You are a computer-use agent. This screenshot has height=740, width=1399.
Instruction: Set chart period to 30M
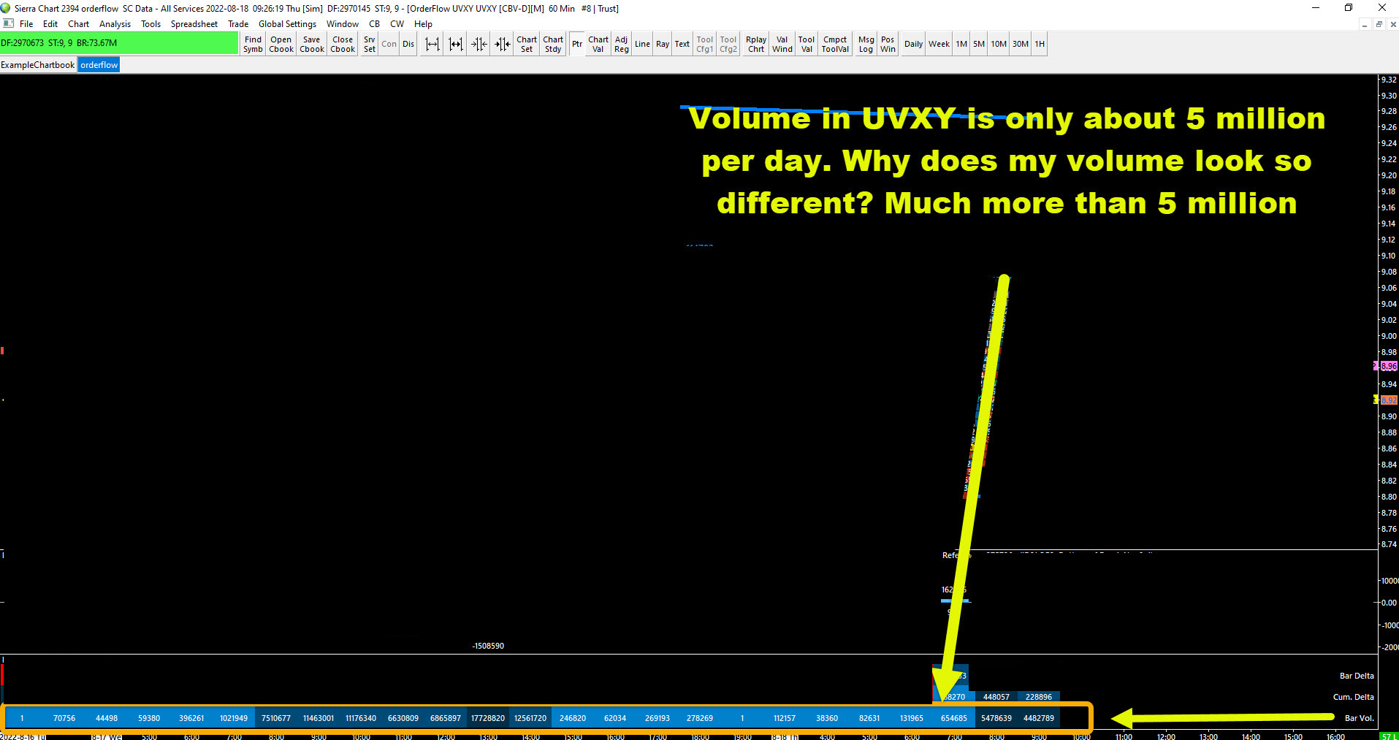click(1021, 45)
